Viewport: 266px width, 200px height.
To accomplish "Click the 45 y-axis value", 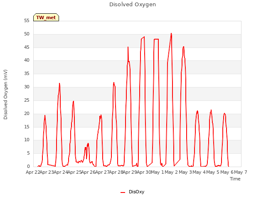I will 27,47.
